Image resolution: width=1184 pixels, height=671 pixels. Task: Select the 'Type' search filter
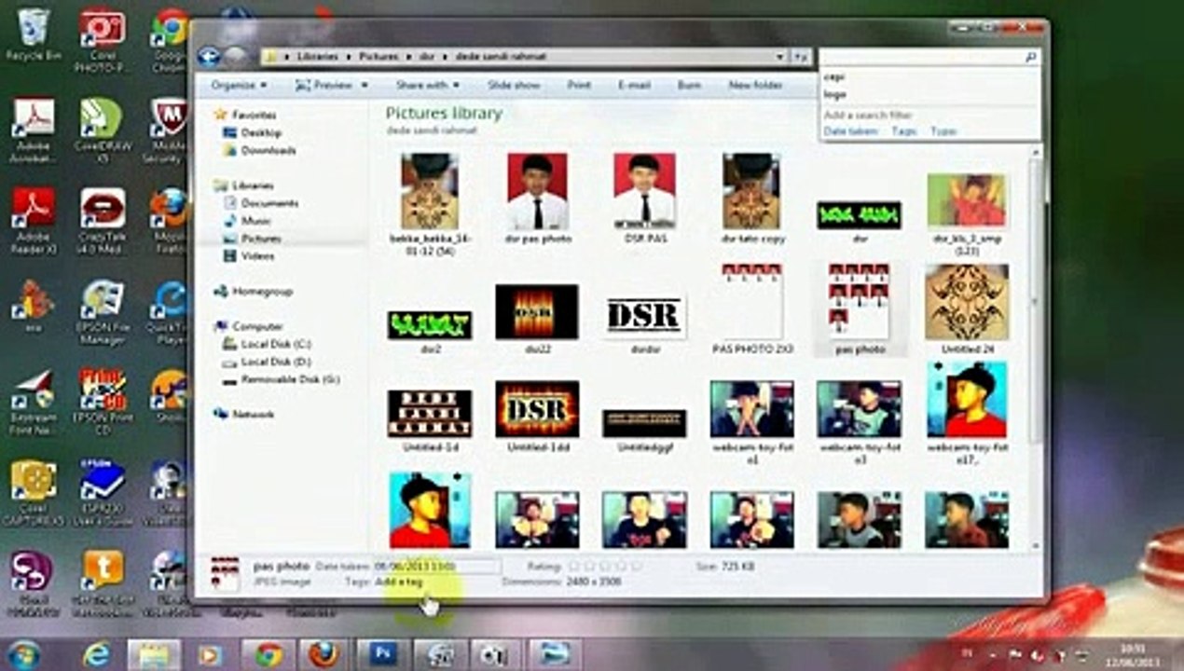(943, 131)
